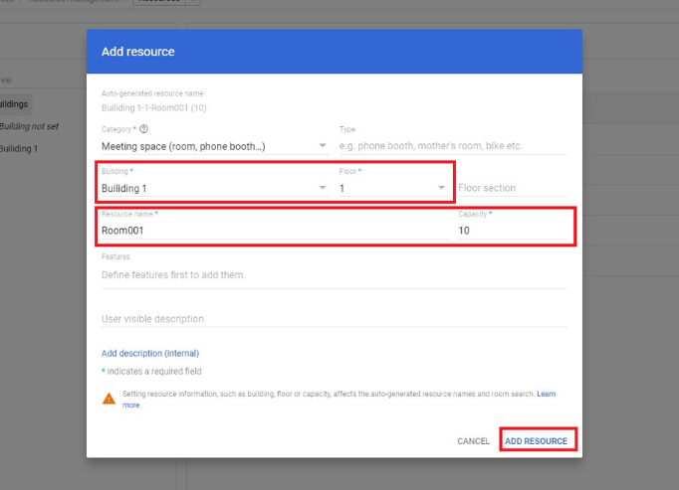Open the Floor dropdown arrow
679x490 pixels.
tap(441, 188)
